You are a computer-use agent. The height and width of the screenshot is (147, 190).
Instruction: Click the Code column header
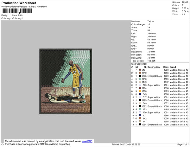166,67
